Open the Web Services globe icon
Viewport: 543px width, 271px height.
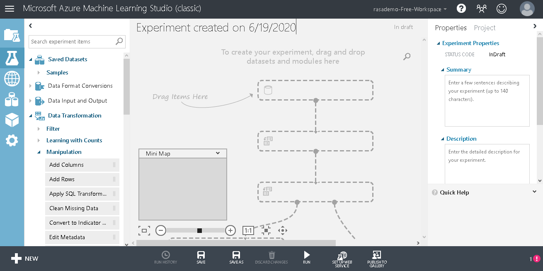12,79
